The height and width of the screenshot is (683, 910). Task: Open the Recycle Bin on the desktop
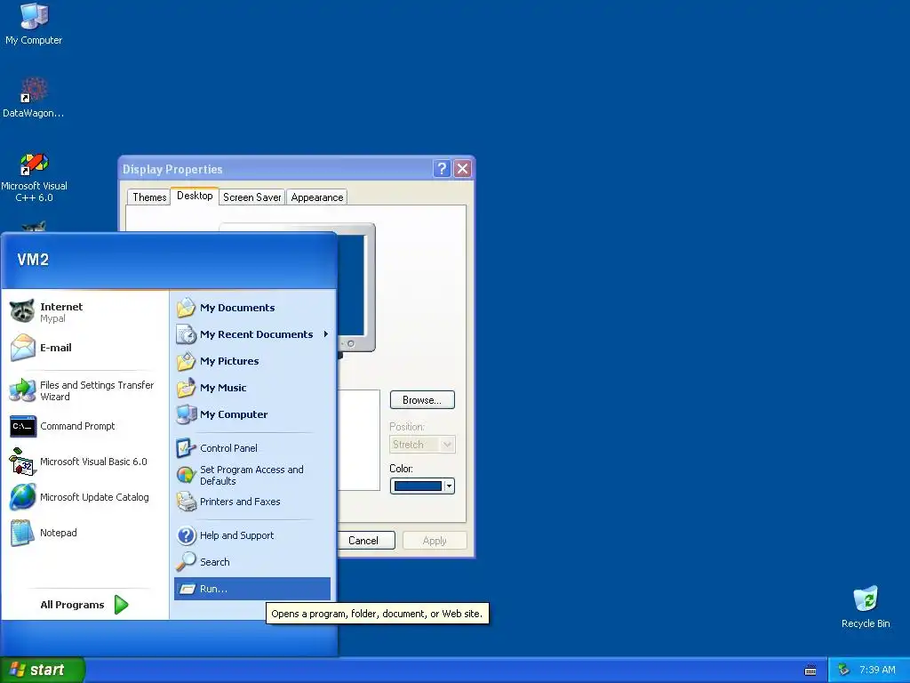[866, 607]
